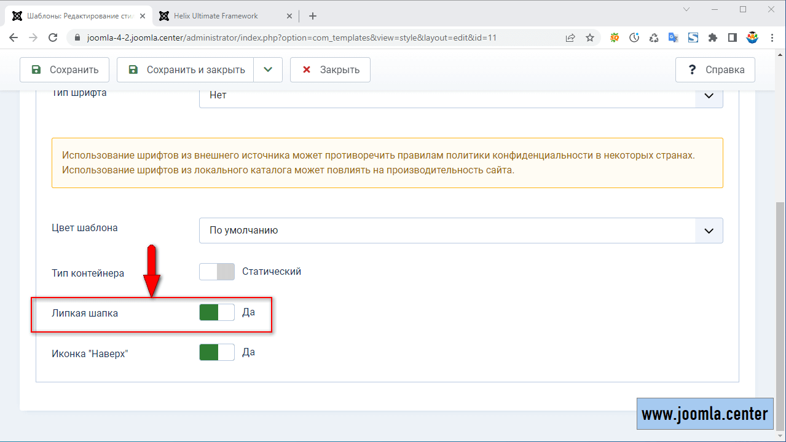
Task: Click the browser reload page icon
Action: pyautogui.click(x=53, y=37)
